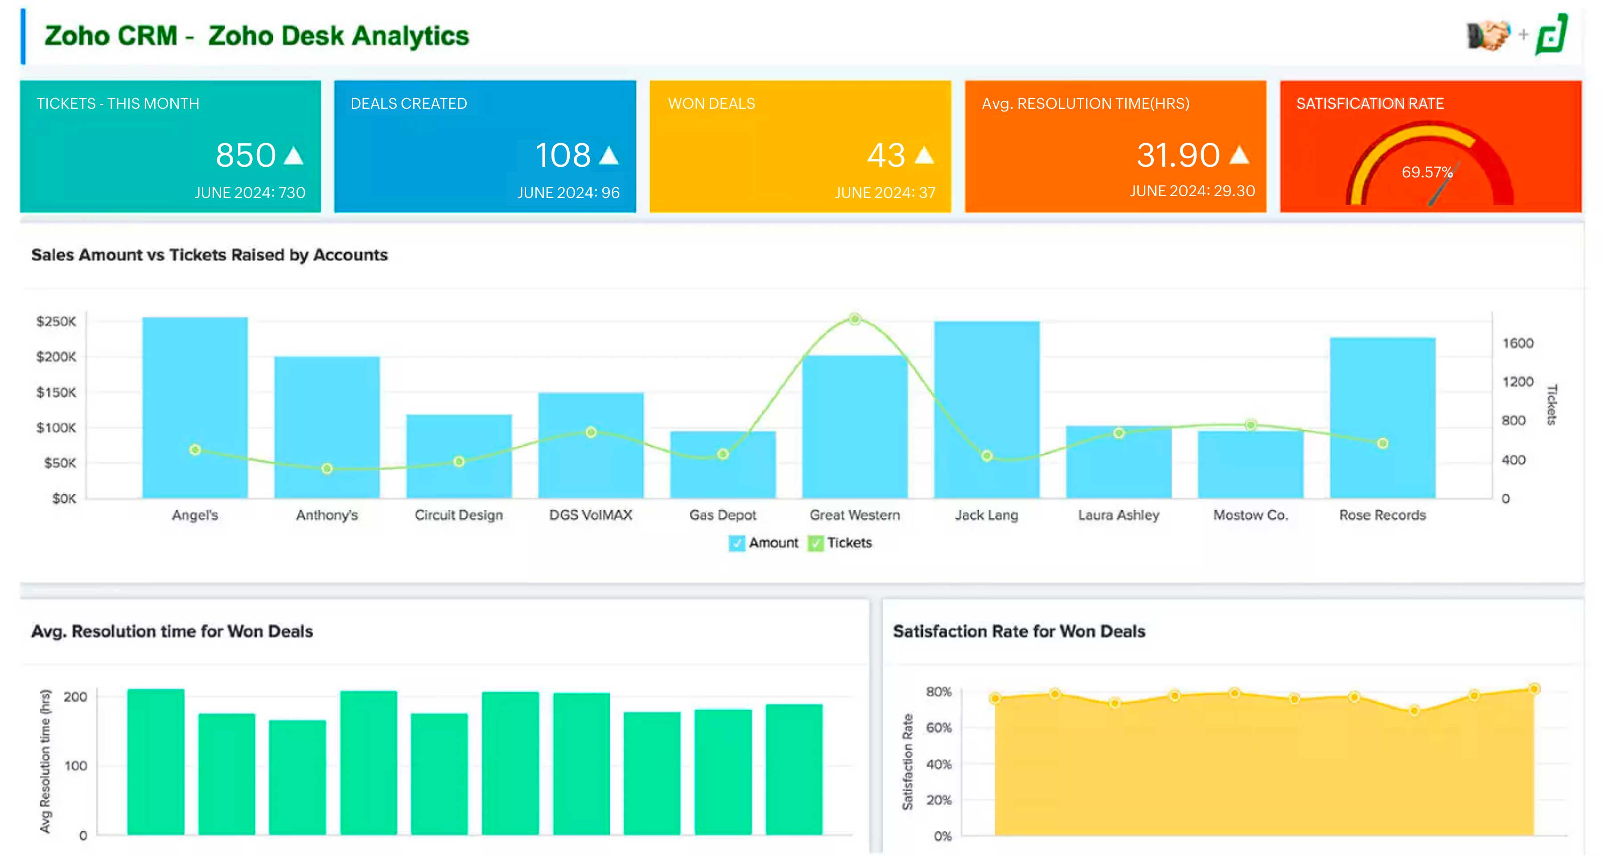Click the last satisfaction rate data point

click(1534, 689)
